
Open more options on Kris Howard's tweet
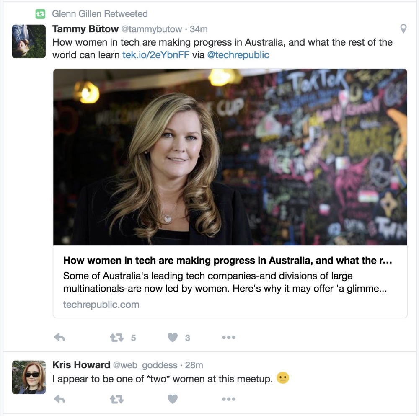[228, 399]
